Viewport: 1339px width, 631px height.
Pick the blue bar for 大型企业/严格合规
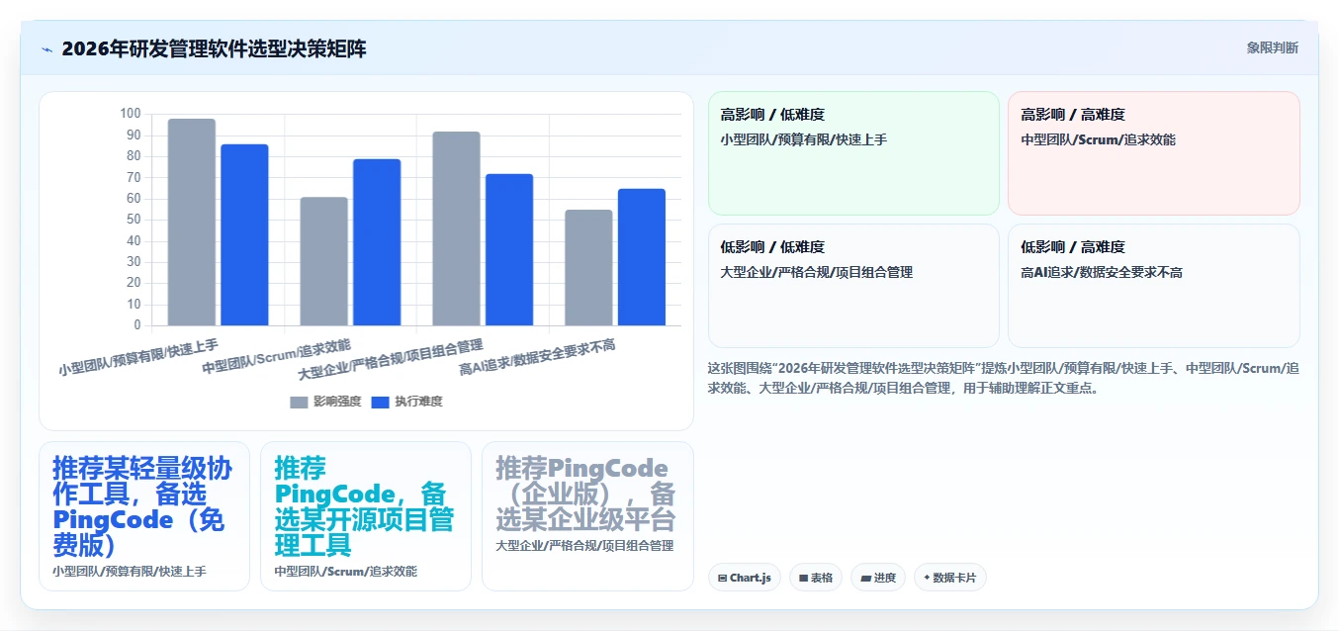[x=509, y=249]
